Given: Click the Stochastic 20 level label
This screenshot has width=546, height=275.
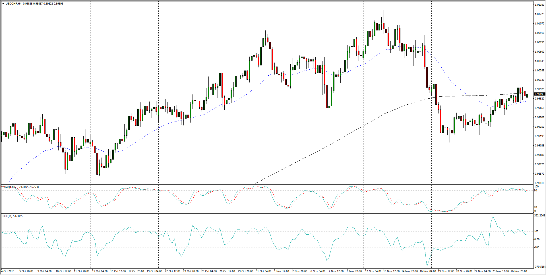Looking at the screenshot, I should 535,207.
